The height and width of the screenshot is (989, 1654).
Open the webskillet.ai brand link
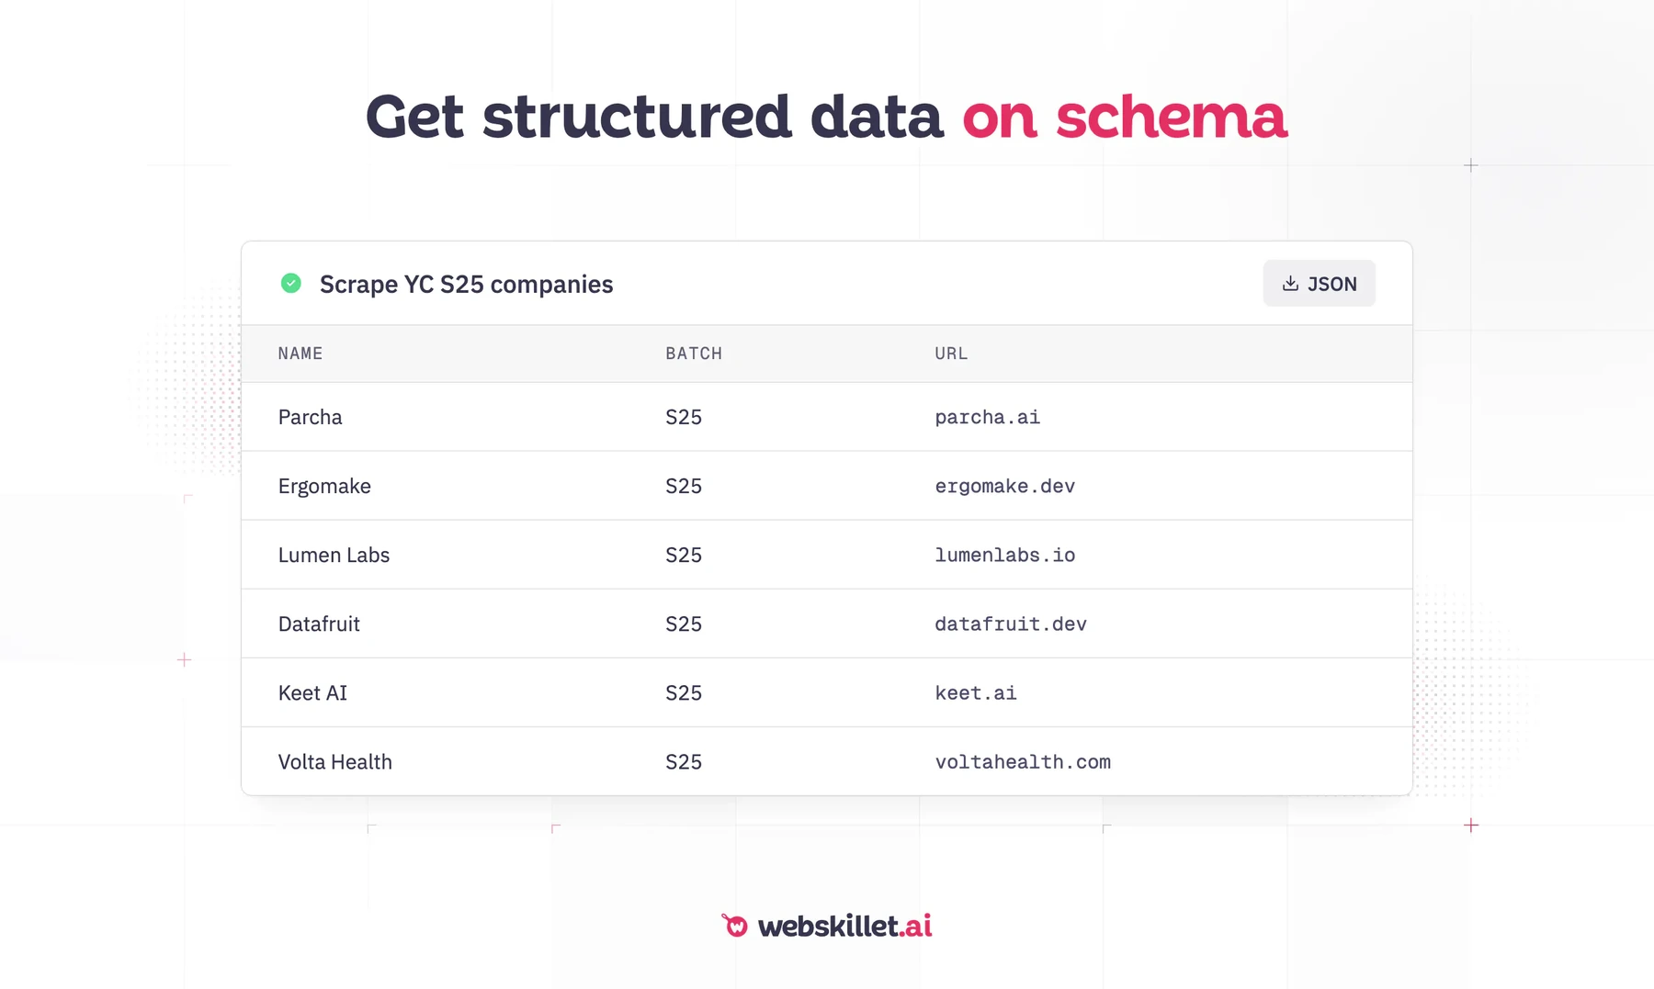[x=826, y=926]
